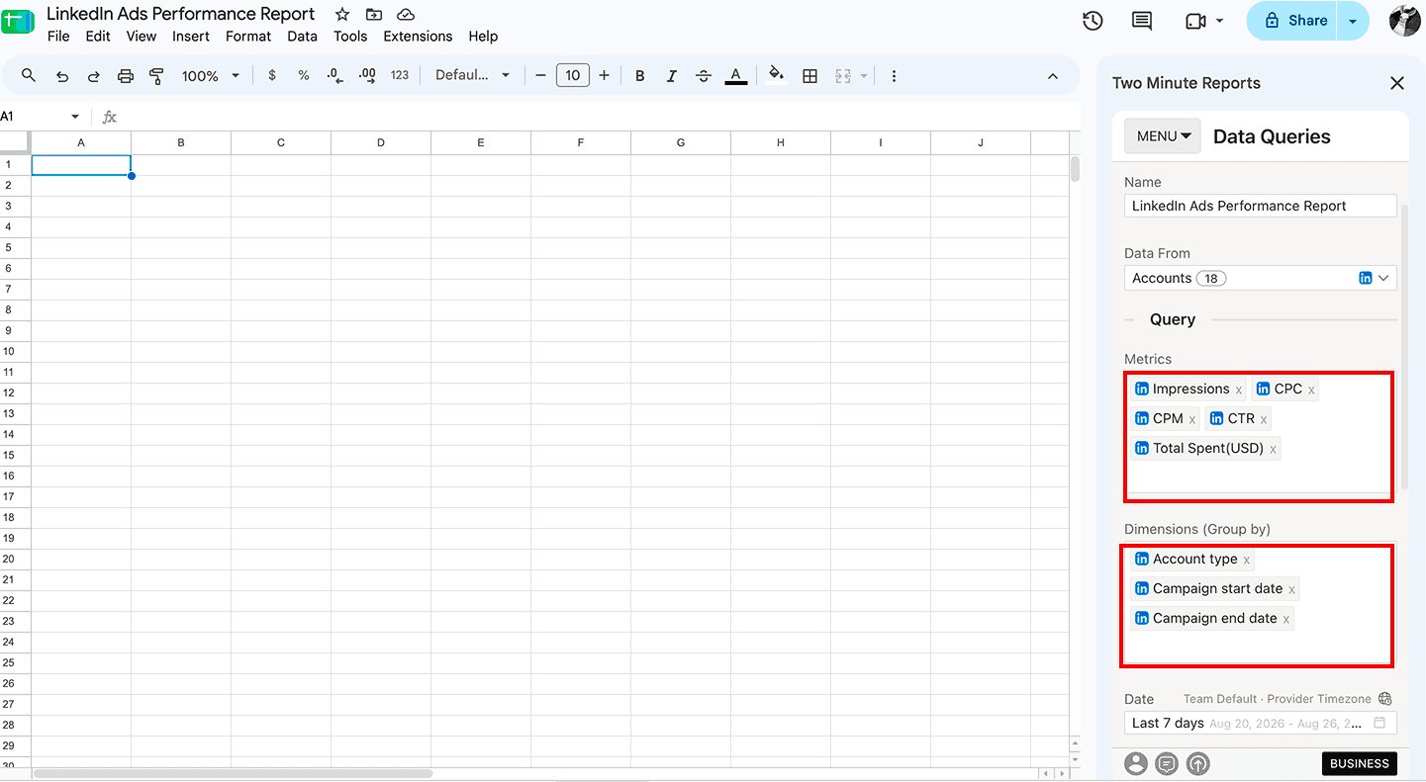The height and width of the screenshot is (782, 1426).
Task: Open the fill color picker
Action: [777, 76]
